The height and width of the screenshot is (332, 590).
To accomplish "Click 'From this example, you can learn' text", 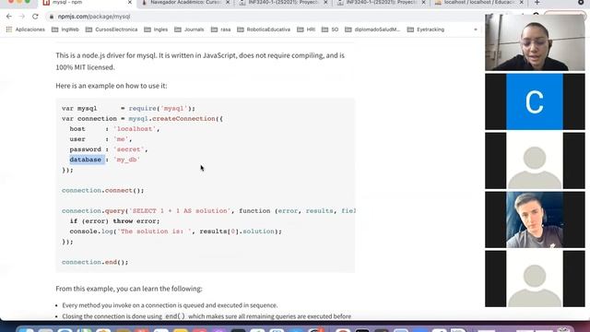I will [129, 289].
